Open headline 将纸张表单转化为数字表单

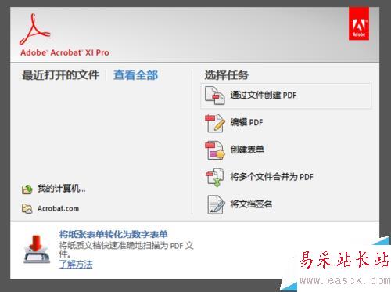click(113, 234)
